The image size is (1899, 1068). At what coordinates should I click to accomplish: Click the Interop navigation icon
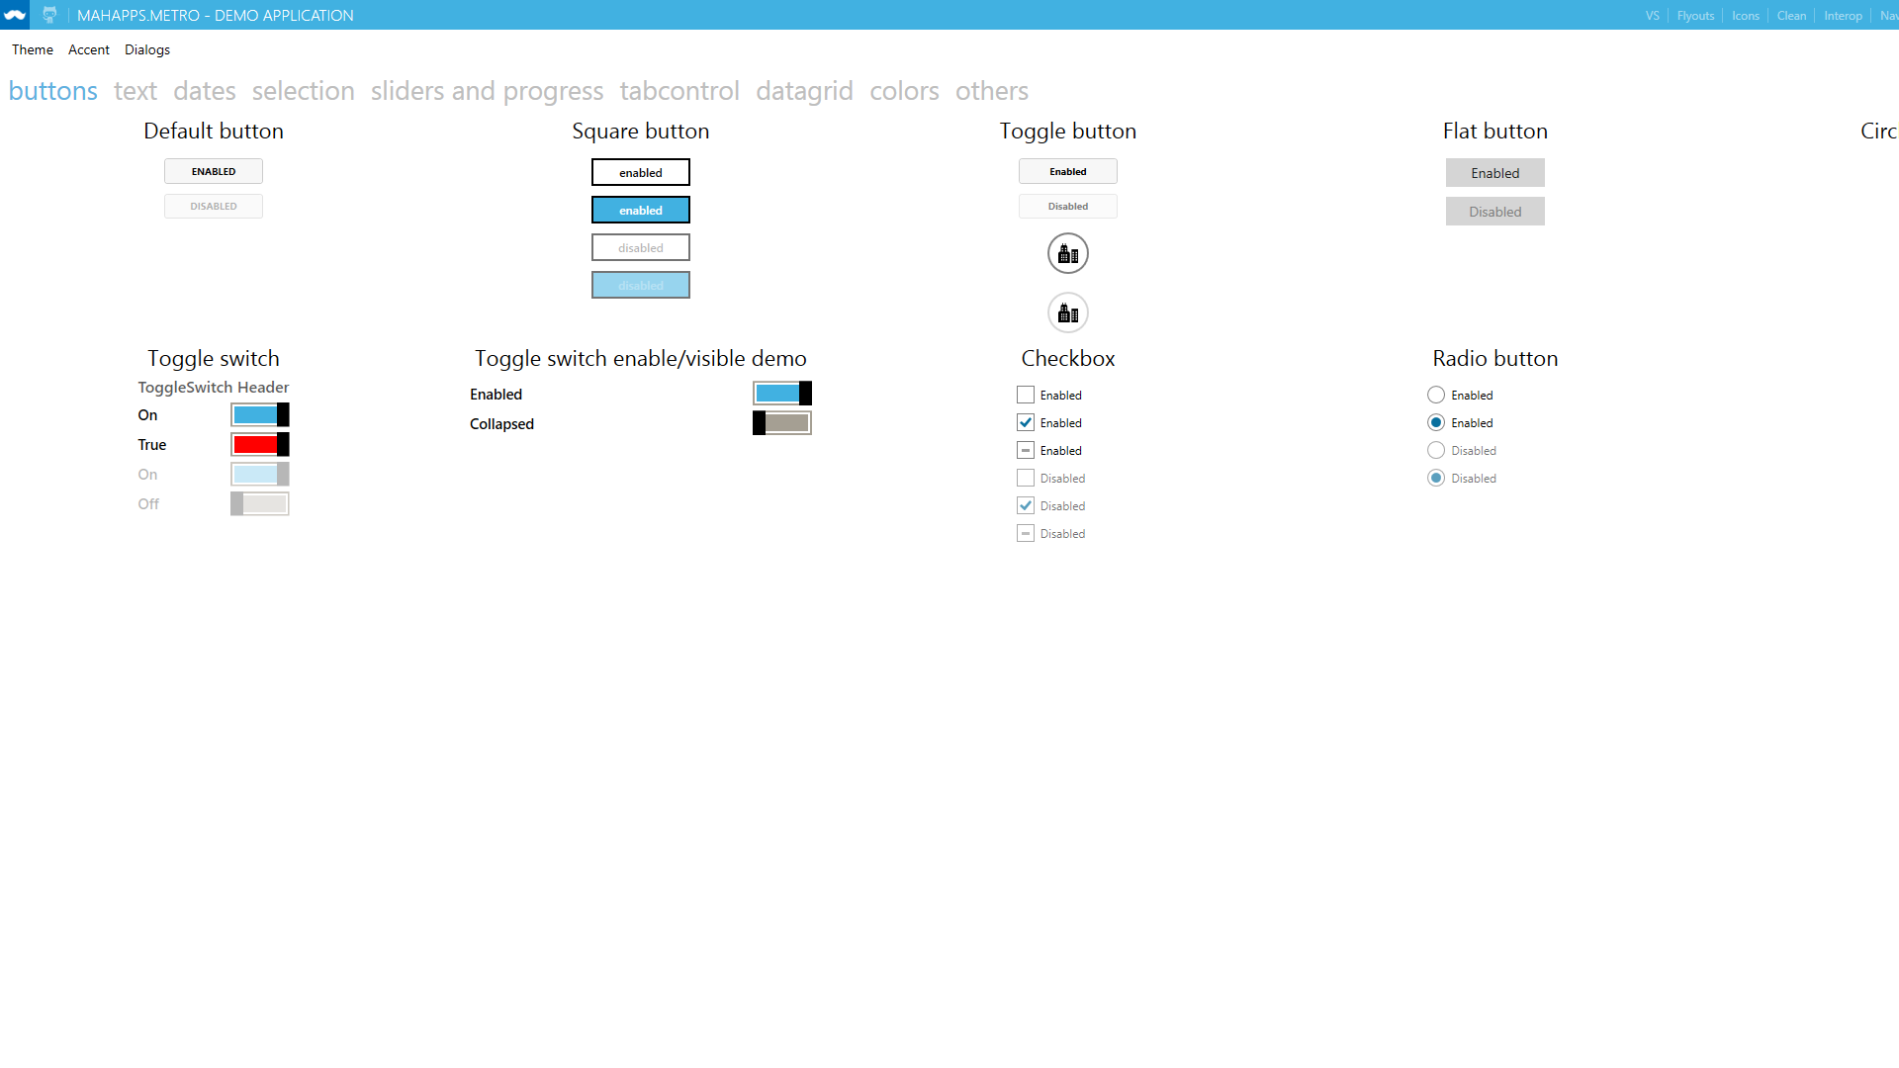tap(1842, 15)
